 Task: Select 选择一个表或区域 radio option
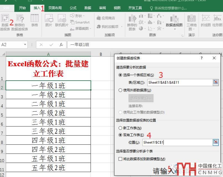pyautogui.click(x=120, y=75)
